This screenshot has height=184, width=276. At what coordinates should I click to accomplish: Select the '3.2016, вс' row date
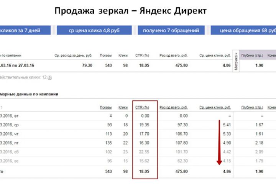click(x=9, y=161)
